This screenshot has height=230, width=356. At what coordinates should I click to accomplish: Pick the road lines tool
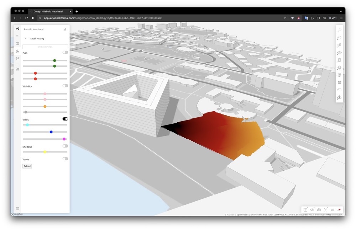click(x=339, y=60)
